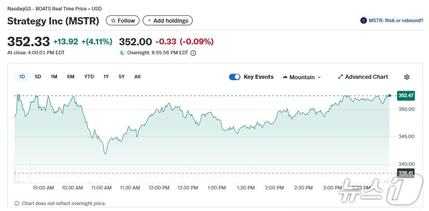This screenshot has width=429, height=211.
Task: Click the overnight info circle icon
Action: pos(193,53)
